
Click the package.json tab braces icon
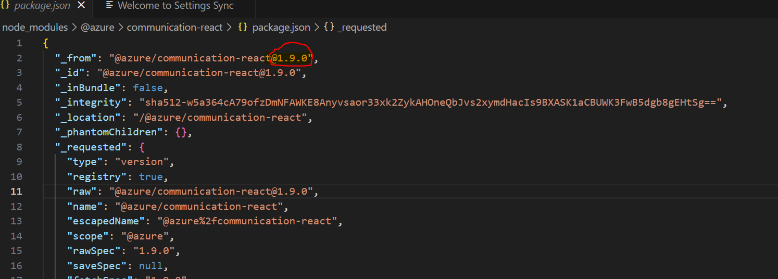(5, 5)
